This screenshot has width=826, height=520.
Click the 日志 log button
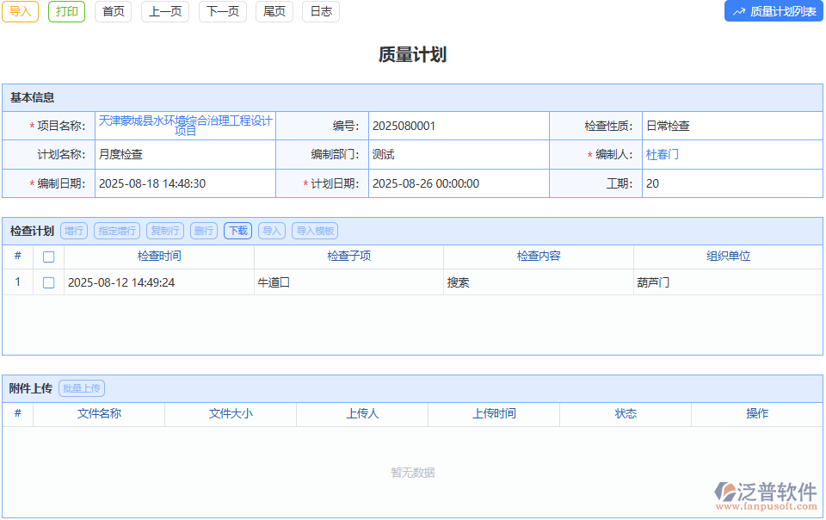[x=320, y=12]
